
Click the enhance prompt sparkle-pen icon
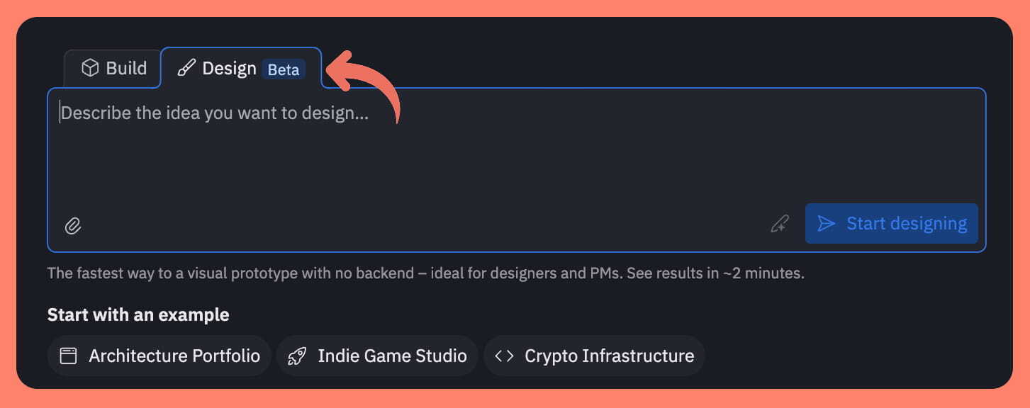pos(780,224)
